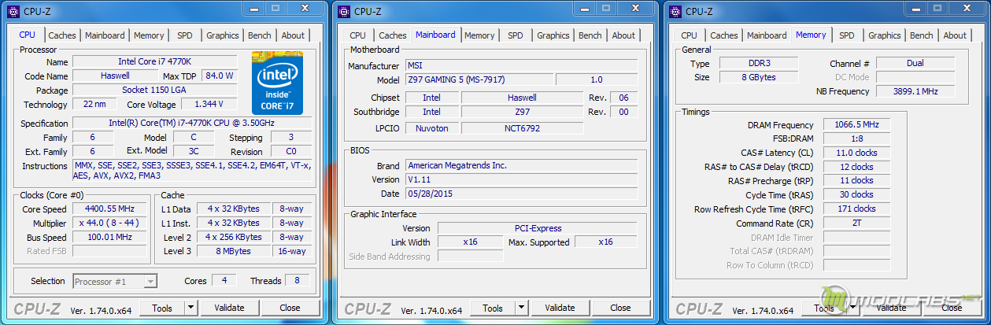991x325 pixels.
Task: Click the Socket 1150 LGA package field
Action: [155, 90]
